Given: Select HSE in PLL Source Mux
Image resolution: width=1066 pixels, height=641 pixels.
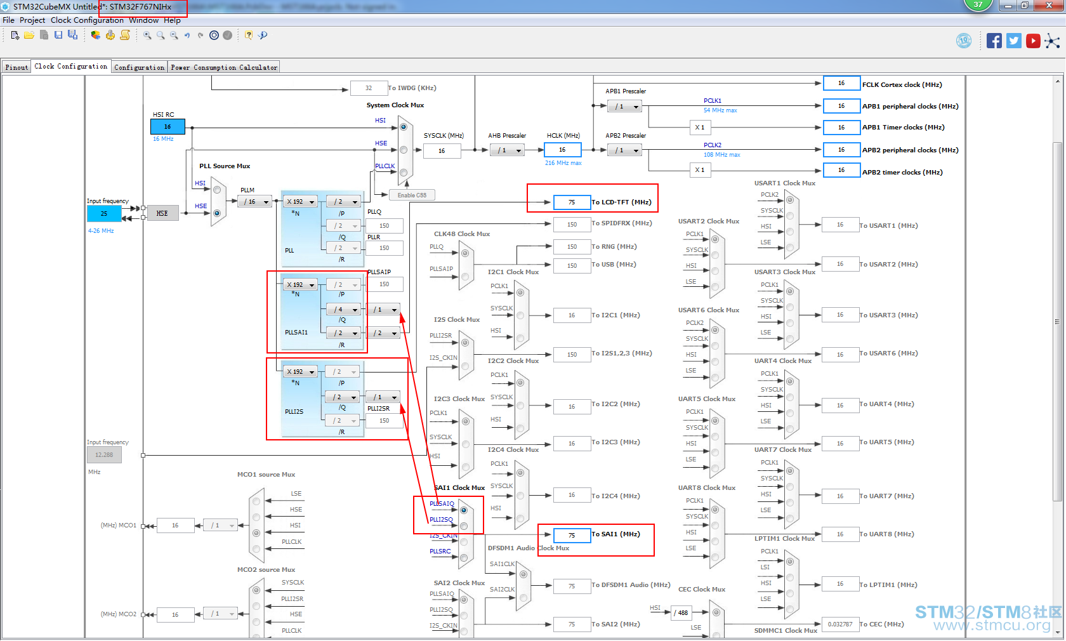Looking at the screenshot, I should click(217, 213).
